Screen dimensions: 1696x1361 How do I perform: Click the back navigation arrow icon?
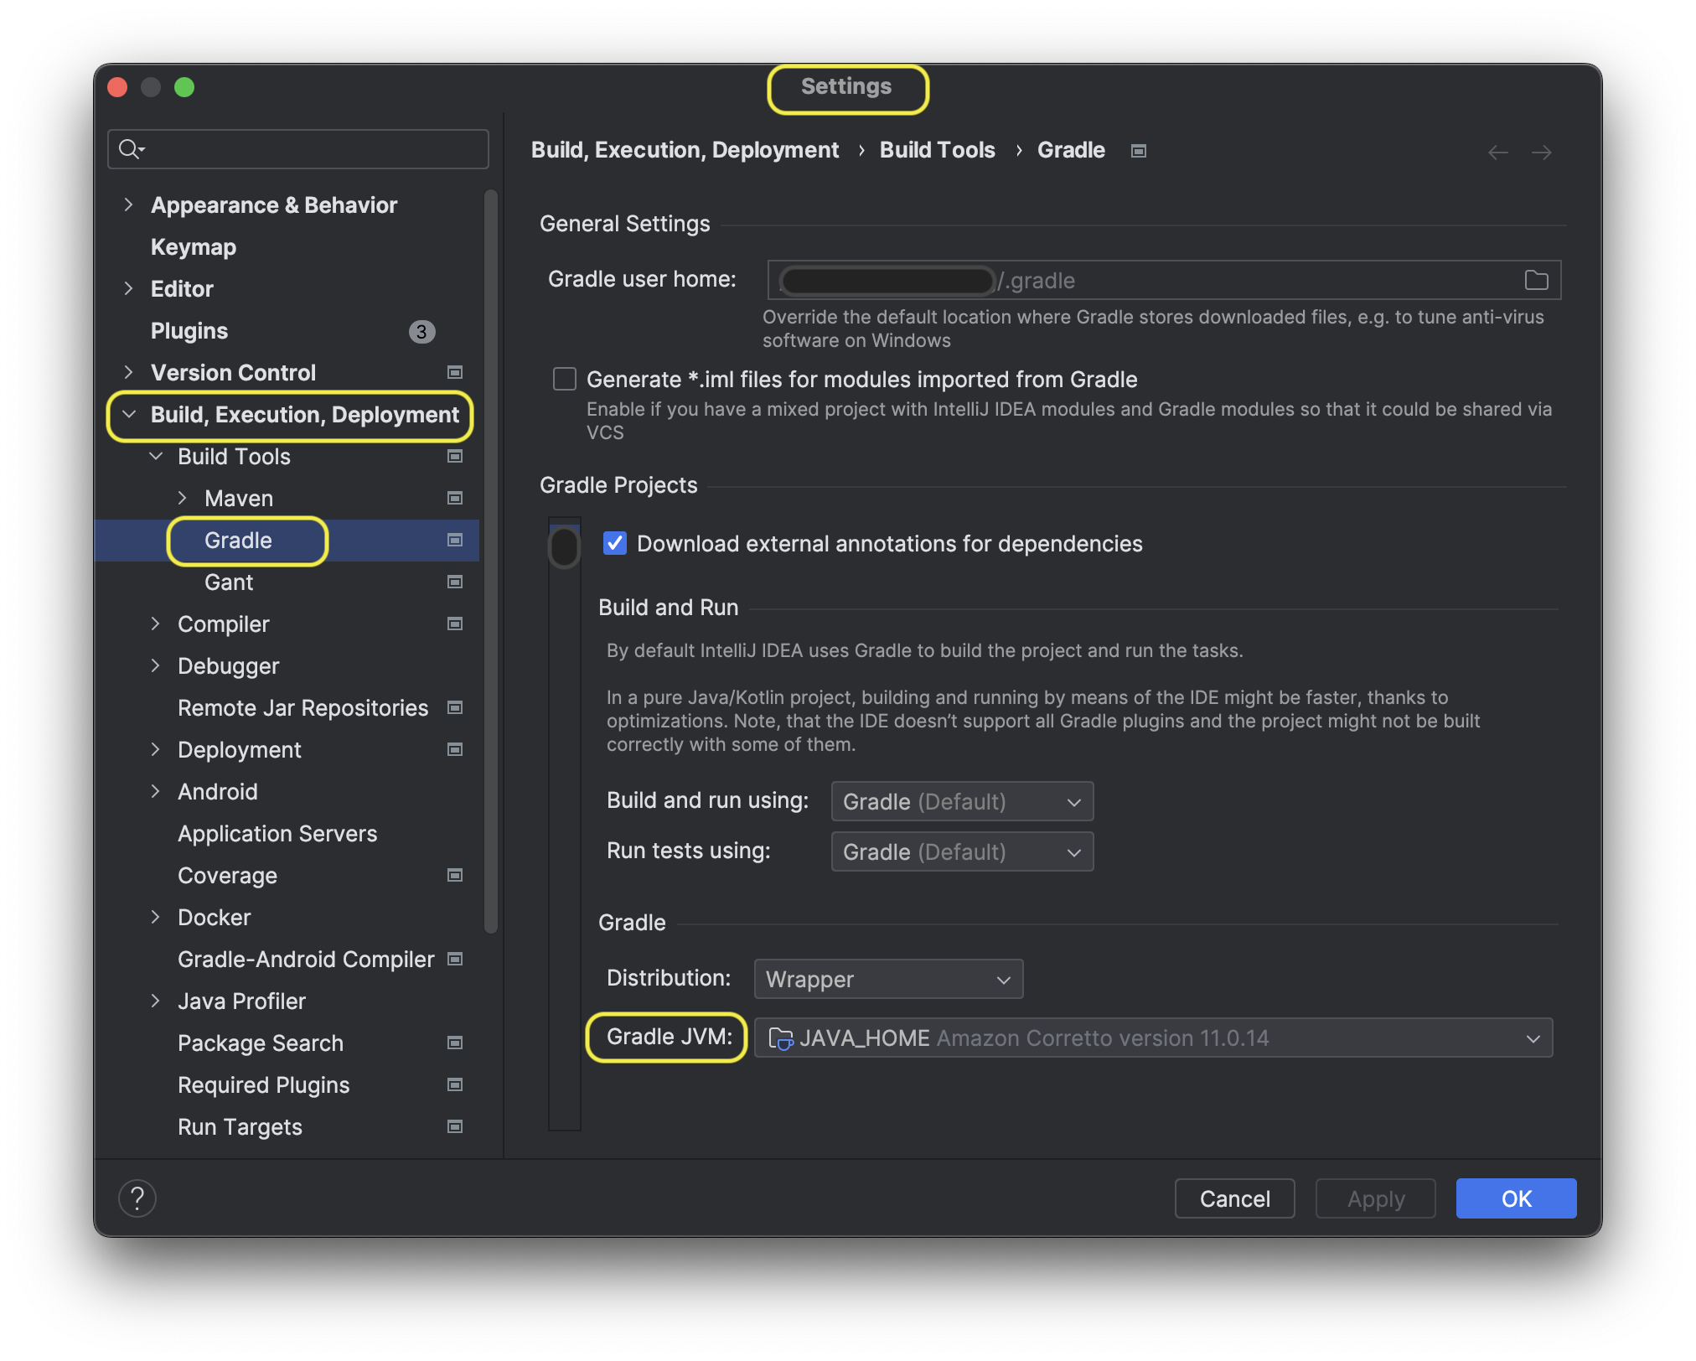[1497, 153]
